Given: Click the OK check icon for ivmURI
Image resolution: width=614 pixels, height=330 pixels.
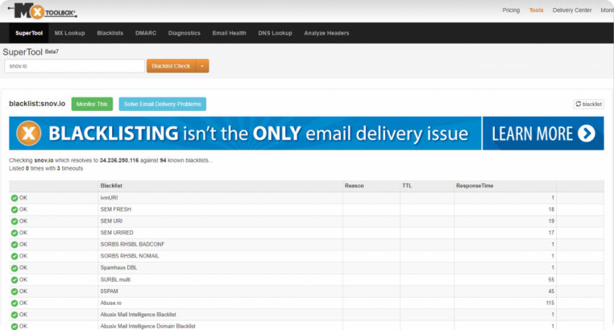Looking at the screenshot, I should coord(14,198).
